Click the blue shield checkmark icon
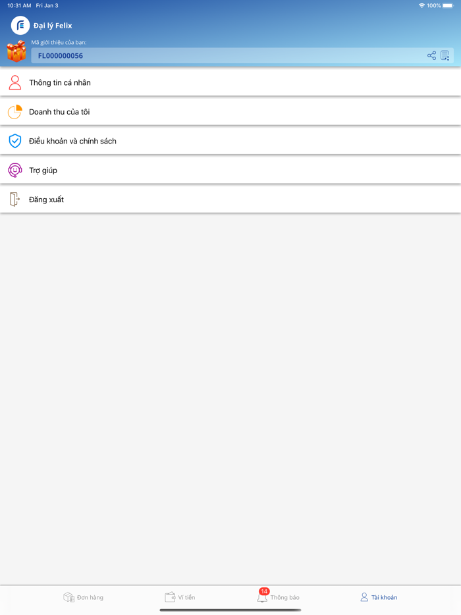 [14, 141]
